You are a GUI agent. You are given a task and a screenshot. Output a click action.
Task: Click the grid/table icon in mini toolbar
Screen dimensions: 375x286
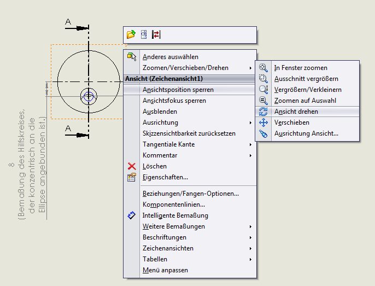[x=144, y=34]
